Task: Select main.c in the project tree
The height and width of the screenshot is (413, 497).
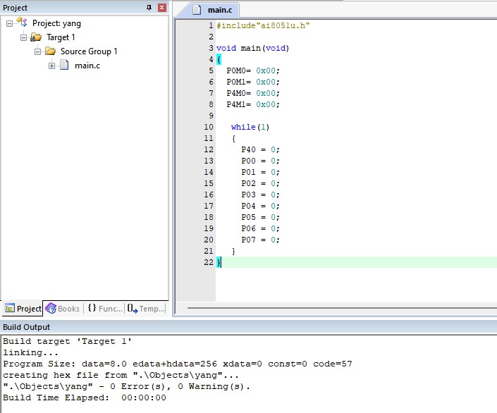Action: (87, 66)
